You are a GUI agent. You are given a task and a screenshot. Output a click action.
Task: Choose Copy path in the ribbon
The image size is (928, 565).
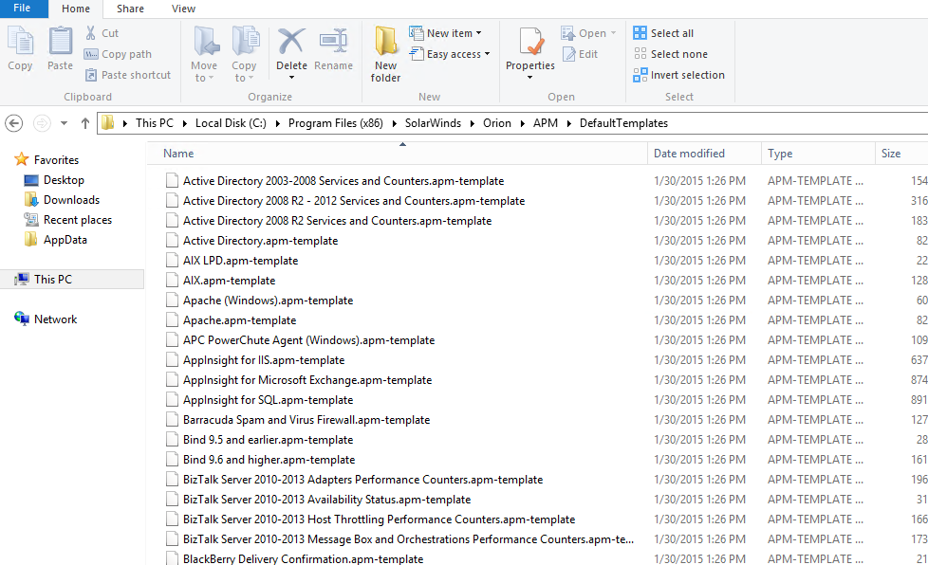(118, 54)
